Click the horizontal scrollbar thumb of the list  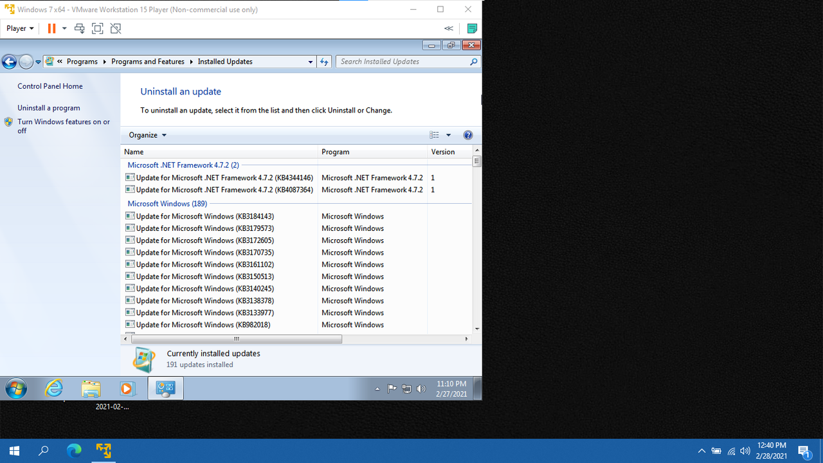coord(237,339)
